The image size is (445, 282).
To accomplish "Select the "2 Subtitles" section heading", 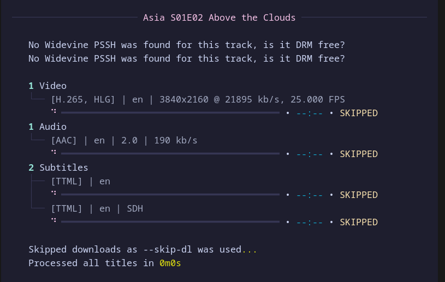I will 58,167.
